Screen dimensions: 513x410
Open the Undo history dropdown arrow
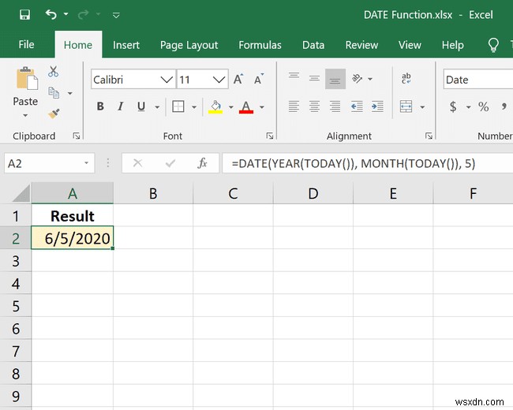tap(66, 14)
